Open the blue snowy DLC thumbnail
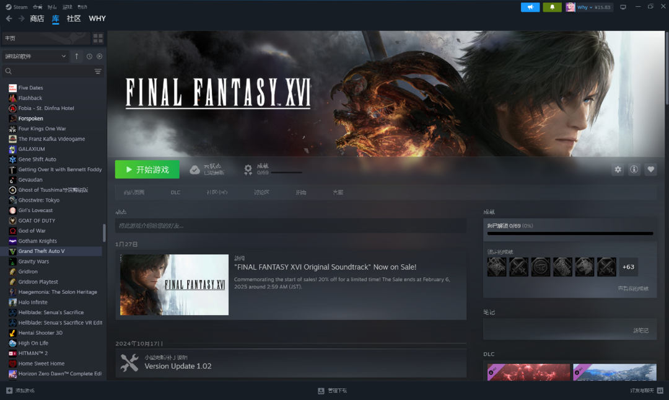The width and height of the screenshot is (669, 400). pyautogui.click(x=615, y=372)
